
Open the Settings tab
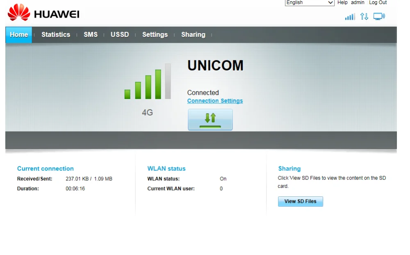click(x=155, y=34)
